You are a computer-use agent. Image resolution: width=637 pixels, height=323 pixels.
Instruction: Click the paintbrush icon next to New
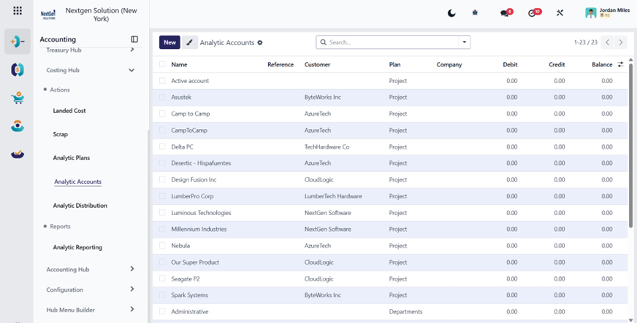190,42
